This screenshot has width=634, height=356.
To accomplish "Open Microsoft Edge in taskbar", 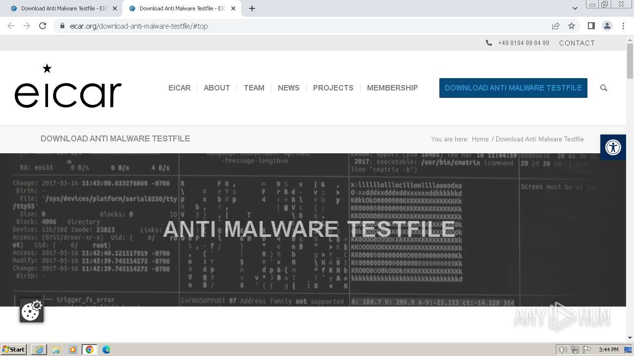I will [106, 350].
